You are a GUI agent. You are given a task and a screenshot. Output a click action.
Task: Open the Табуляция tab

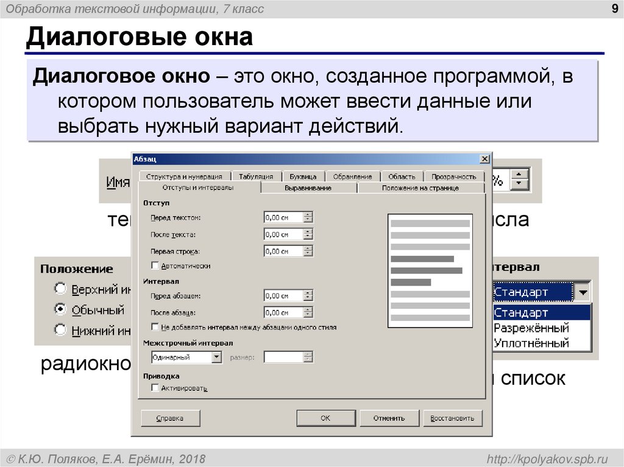point(256,176)
